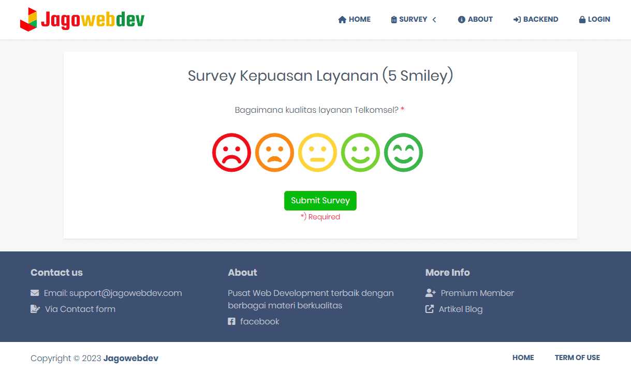Click the Pusat Web Development description text
631x373 pixels.
pyautogui.click(x=311, y=299)
